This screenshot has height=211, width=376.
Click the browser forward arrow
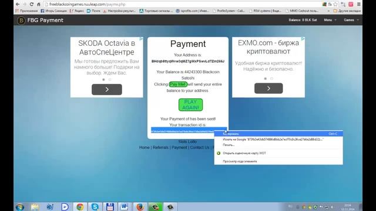click(x=25, y=4)
